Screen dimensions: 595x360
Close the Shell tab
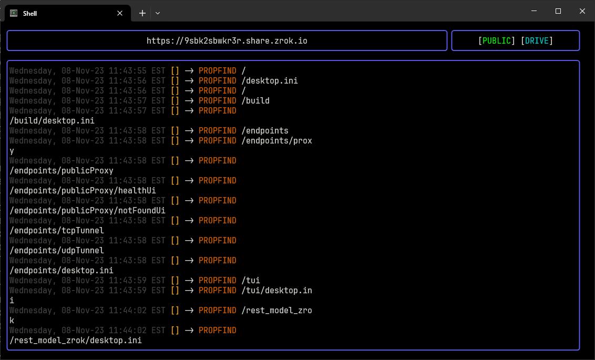tap(120, 13)
